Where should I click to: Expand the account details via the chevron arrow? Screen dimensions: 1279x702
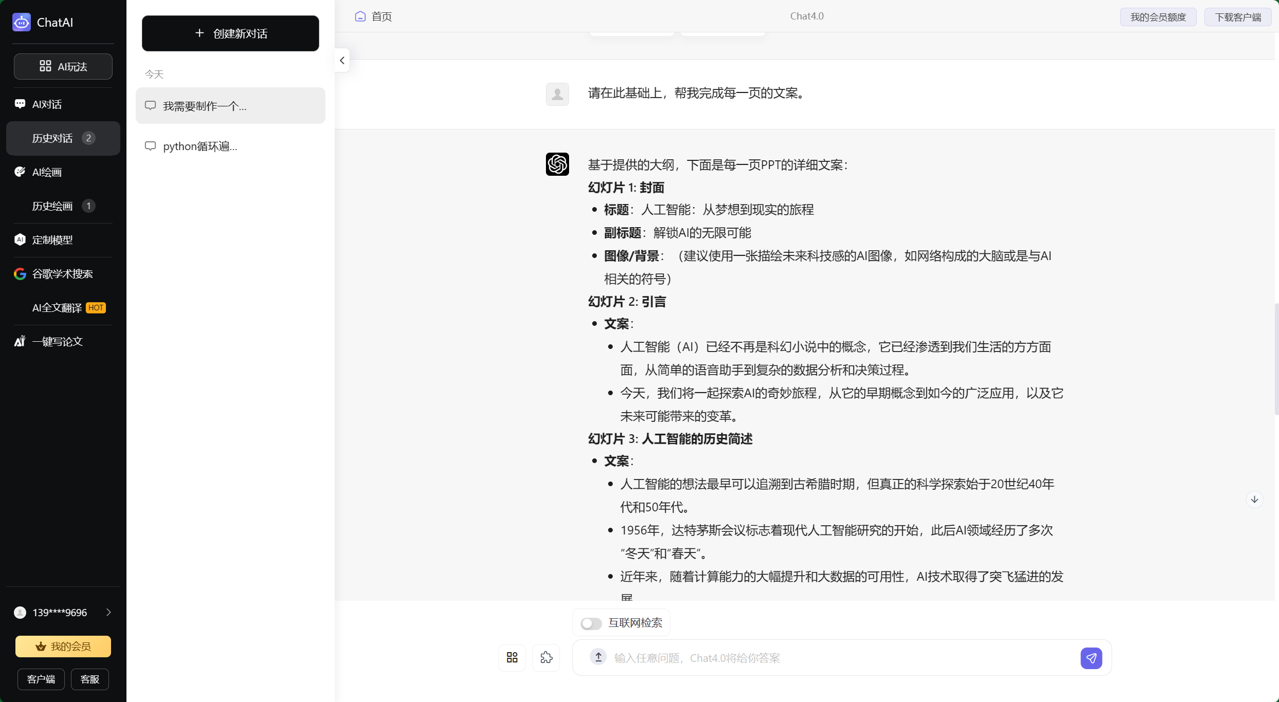[108, 612]
